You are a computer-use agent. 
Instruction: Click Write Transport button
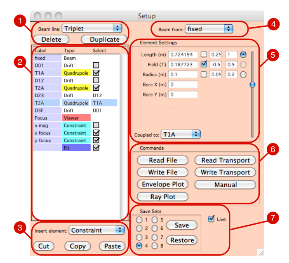pos(225,172)
